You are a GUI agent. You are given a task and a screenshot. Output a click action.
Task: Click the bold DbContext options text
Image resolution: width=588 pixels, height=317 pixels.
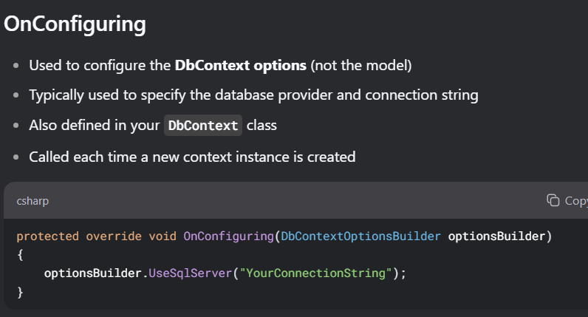tap(240, 65)
